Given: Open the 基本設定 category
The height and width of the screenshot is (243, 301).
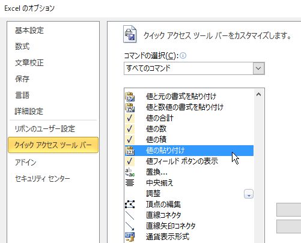Looking at the screenshot, I should pos(29,31).
